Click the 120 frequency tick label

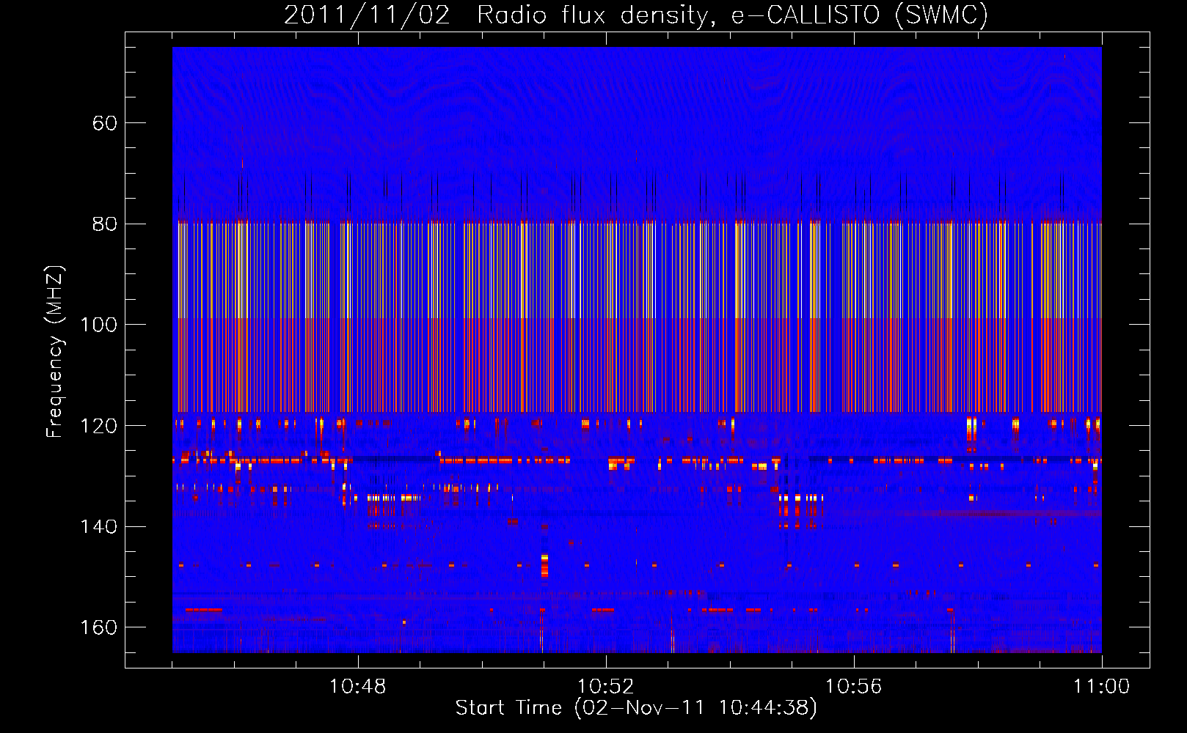click(98, 426)
